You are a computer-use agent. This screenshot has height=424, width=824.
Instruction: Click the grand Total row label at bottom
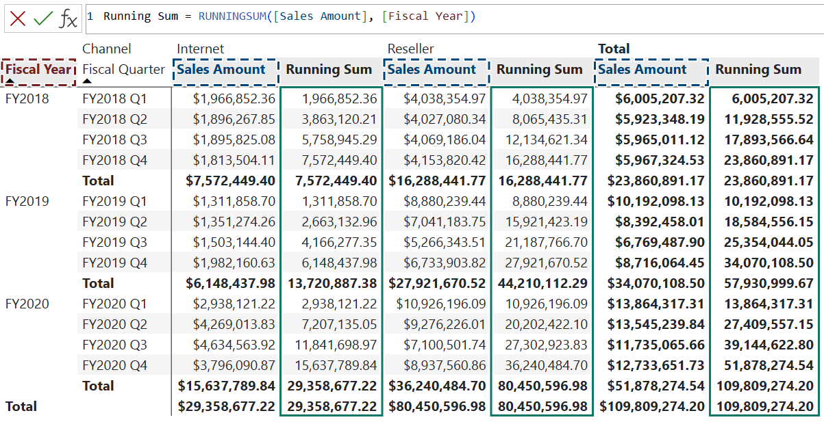pyautogui.click(x=21, y=406)
